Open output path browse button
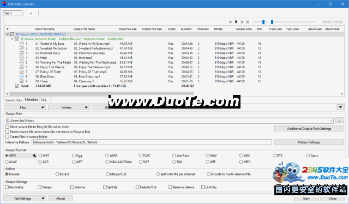The image size is (349, 204). pyautogui.click(x=339, y=121)
